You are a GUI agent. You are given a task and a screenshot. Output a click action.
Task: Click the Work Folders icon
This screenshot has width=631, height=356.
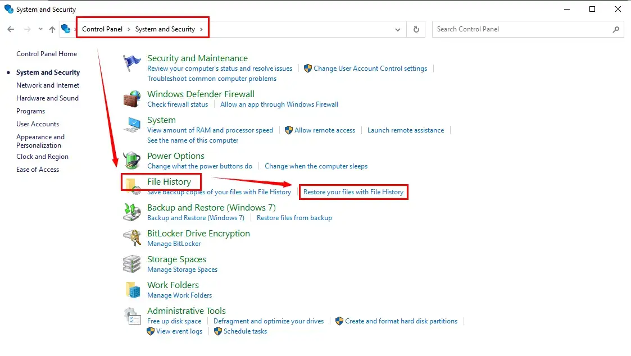coord(132,290)
